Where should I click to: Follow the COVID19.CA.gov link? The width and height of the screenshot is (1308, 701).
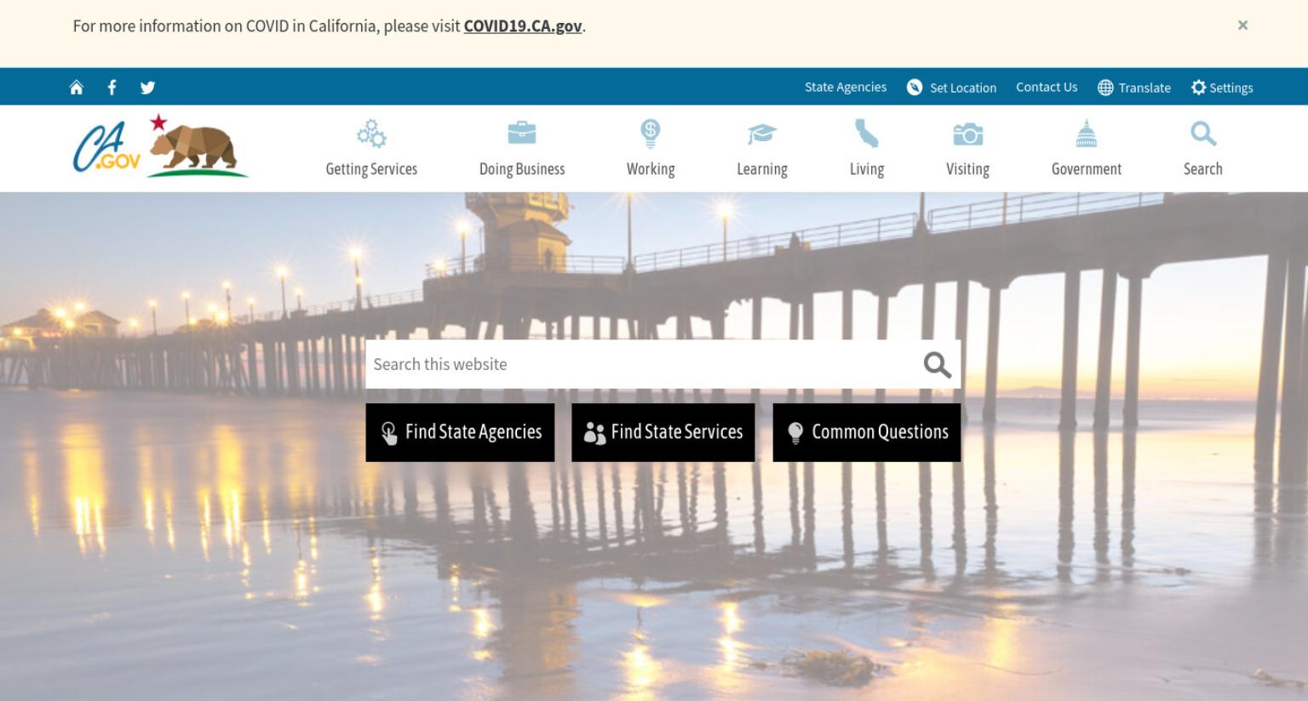tap(523, 26)
